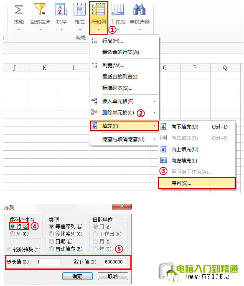
Task: Select the 列(C) radio button
Action: 13,234
